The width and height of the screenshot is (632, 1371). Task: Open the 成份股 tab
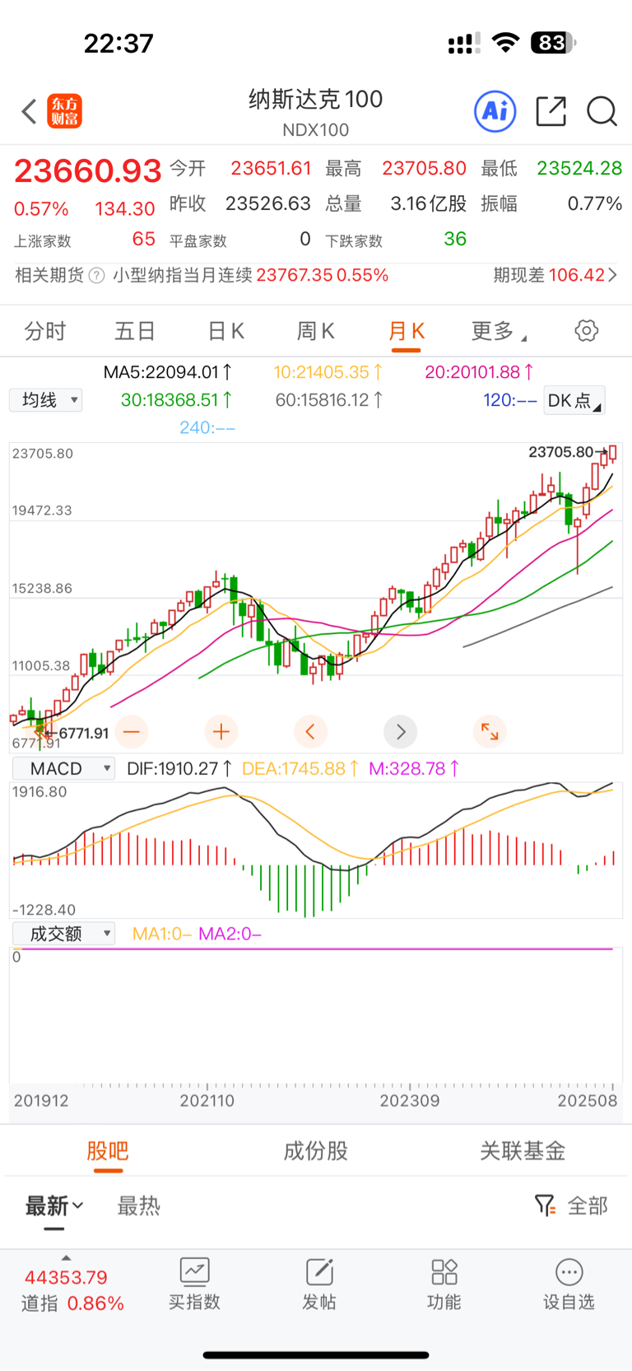[316, 1151]
